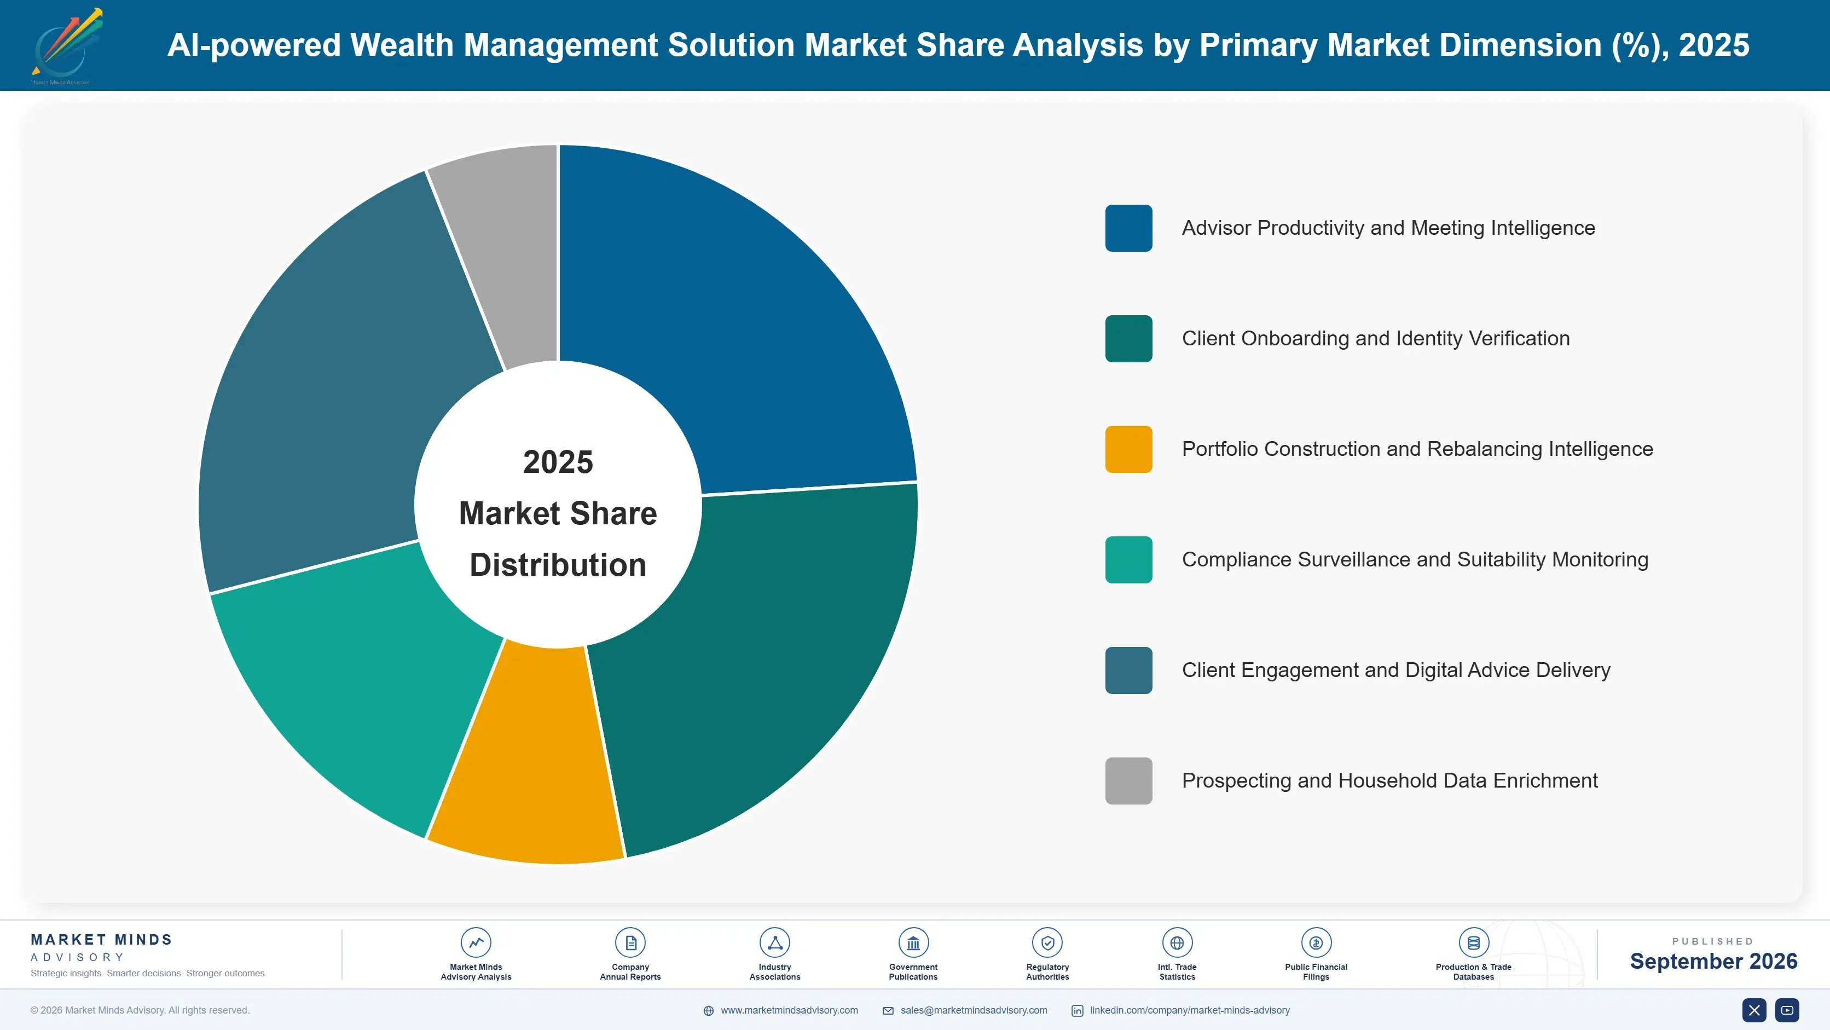1830x1030 pixels.
Task: Click 'Client Onboarding and Identity Verification' legend text
Action: [1375, 339]
